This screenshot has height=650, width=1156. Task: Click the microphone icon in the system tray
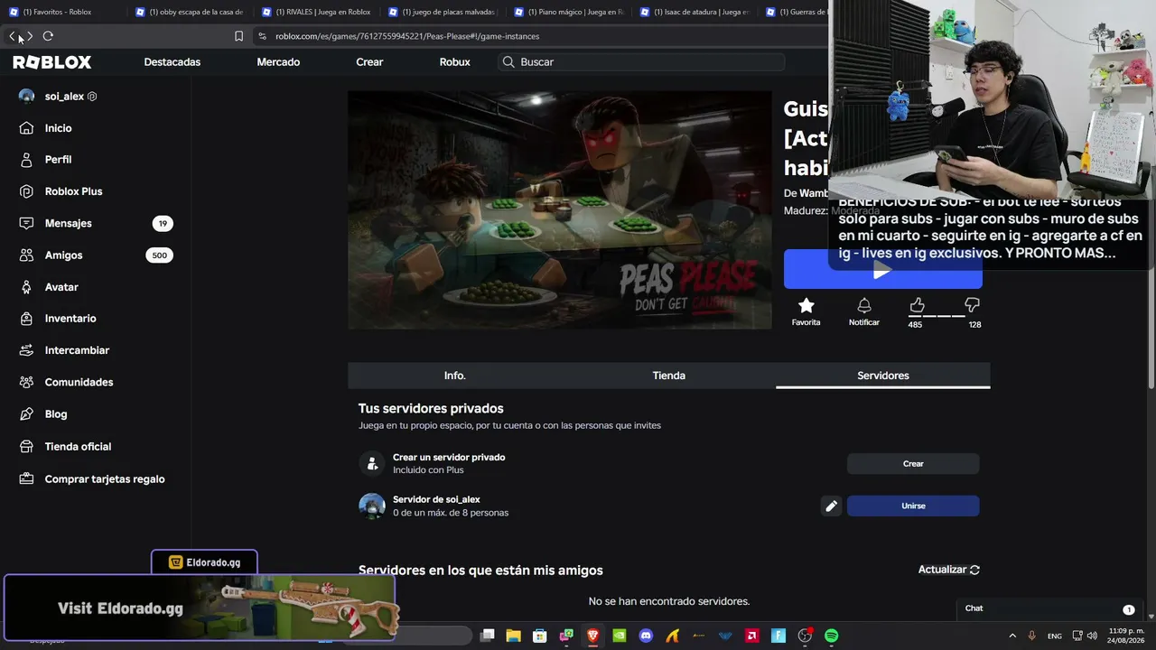(x=1031, y=636)
